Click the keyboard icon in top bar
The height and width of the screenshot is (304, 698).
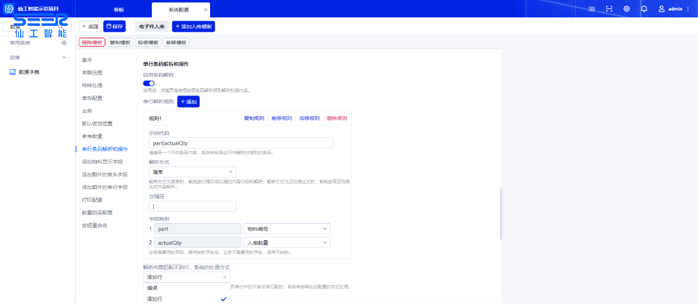(591, 9)
